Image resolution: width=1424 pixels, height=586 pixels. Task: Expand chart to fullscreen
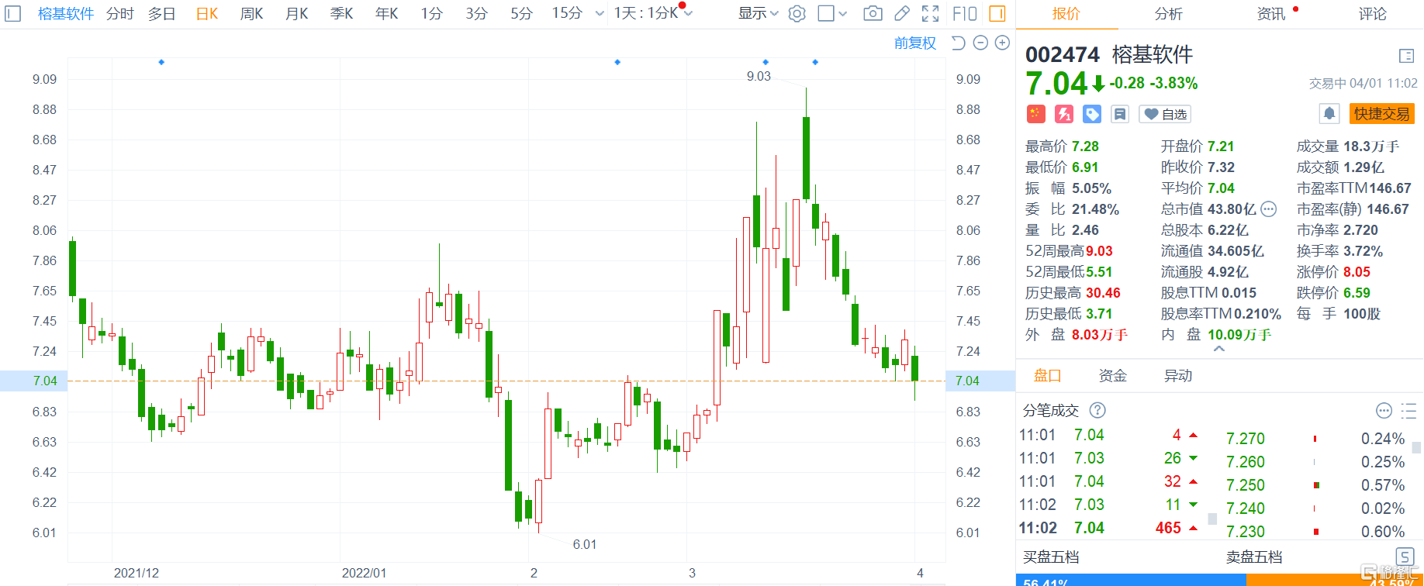[930, 13]
